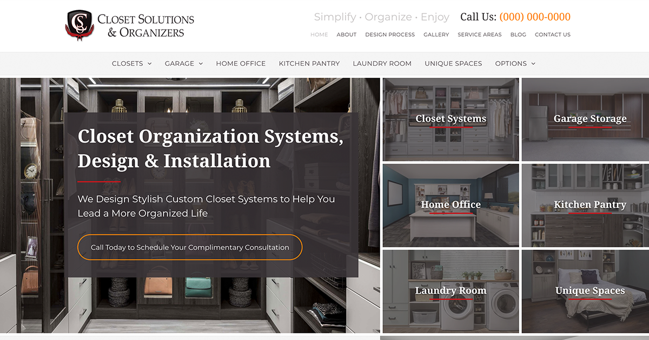Open the ABOUT page
649x340 pixels.
pos(346,34)
